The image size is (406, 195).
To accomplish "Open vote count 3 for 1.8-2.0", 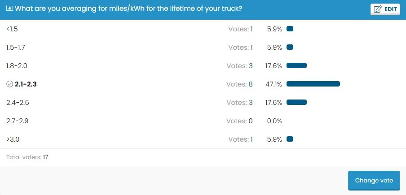I will 251,65.
